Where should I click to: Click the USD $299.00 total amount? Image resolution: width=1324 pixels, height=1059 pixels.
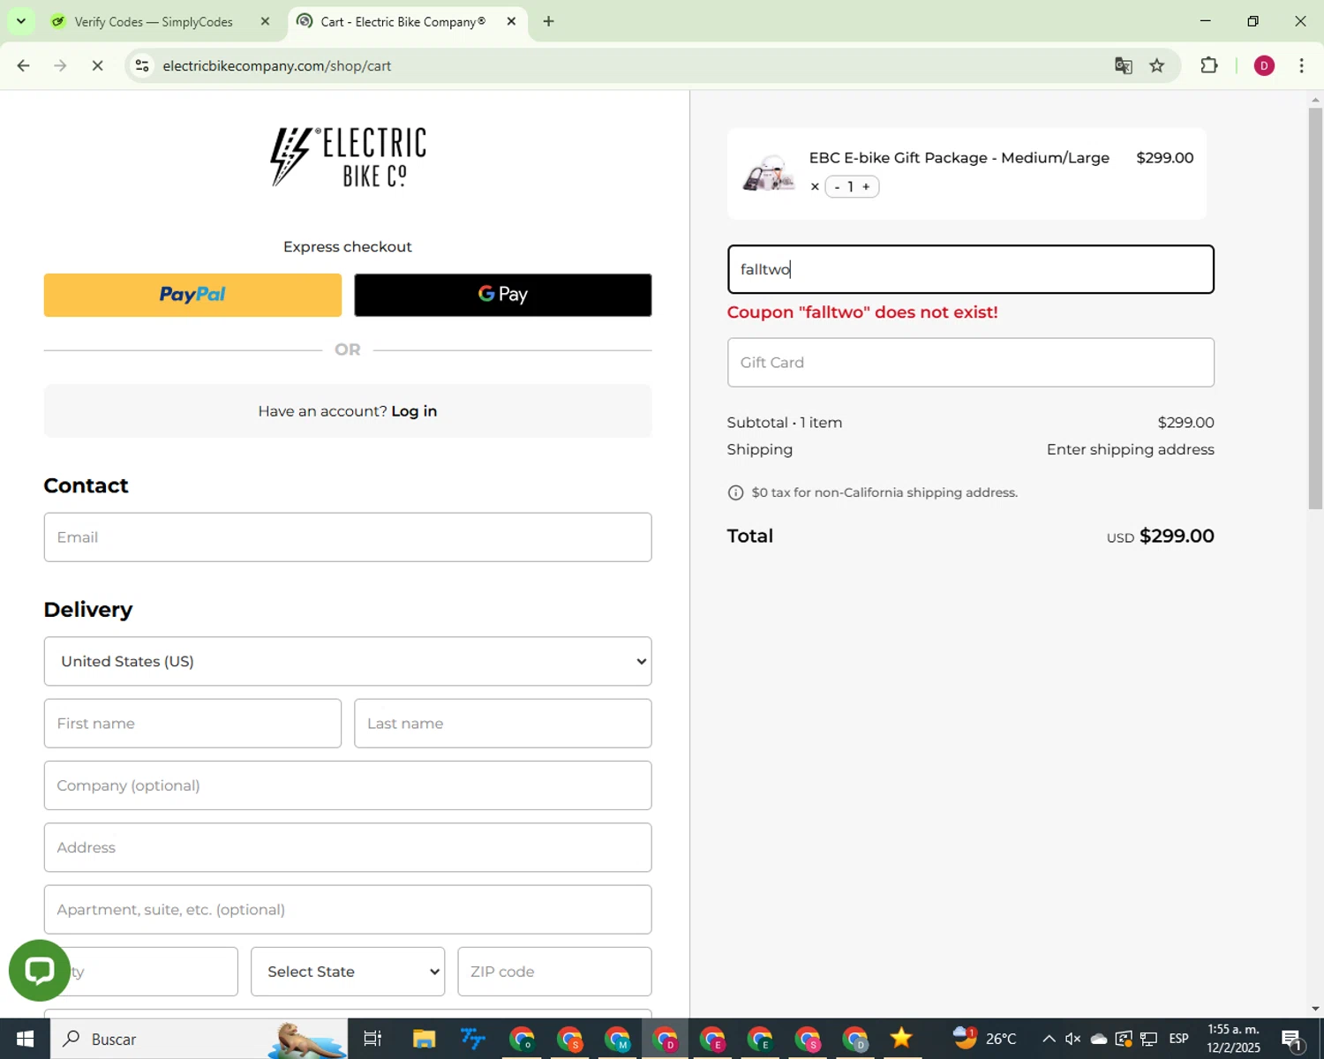tap(1161, 537)
